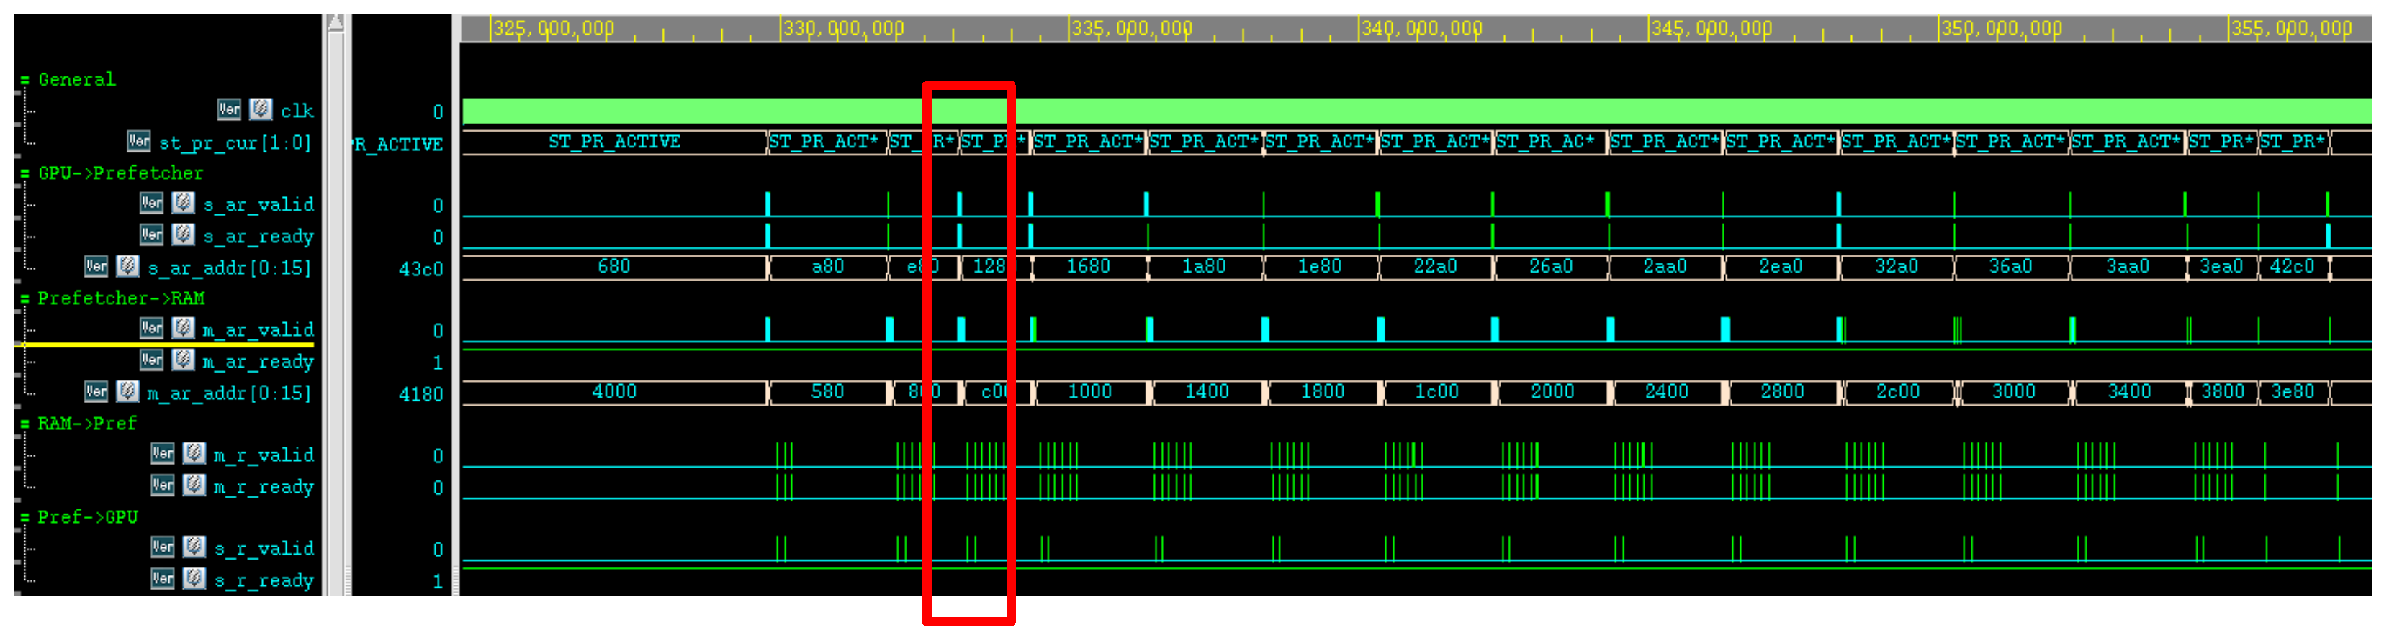The width and height of the screenshot is (2384, 643).
Task: Click the first ST_PR_ACTIVE waveform segment
Action: [613, 142]
